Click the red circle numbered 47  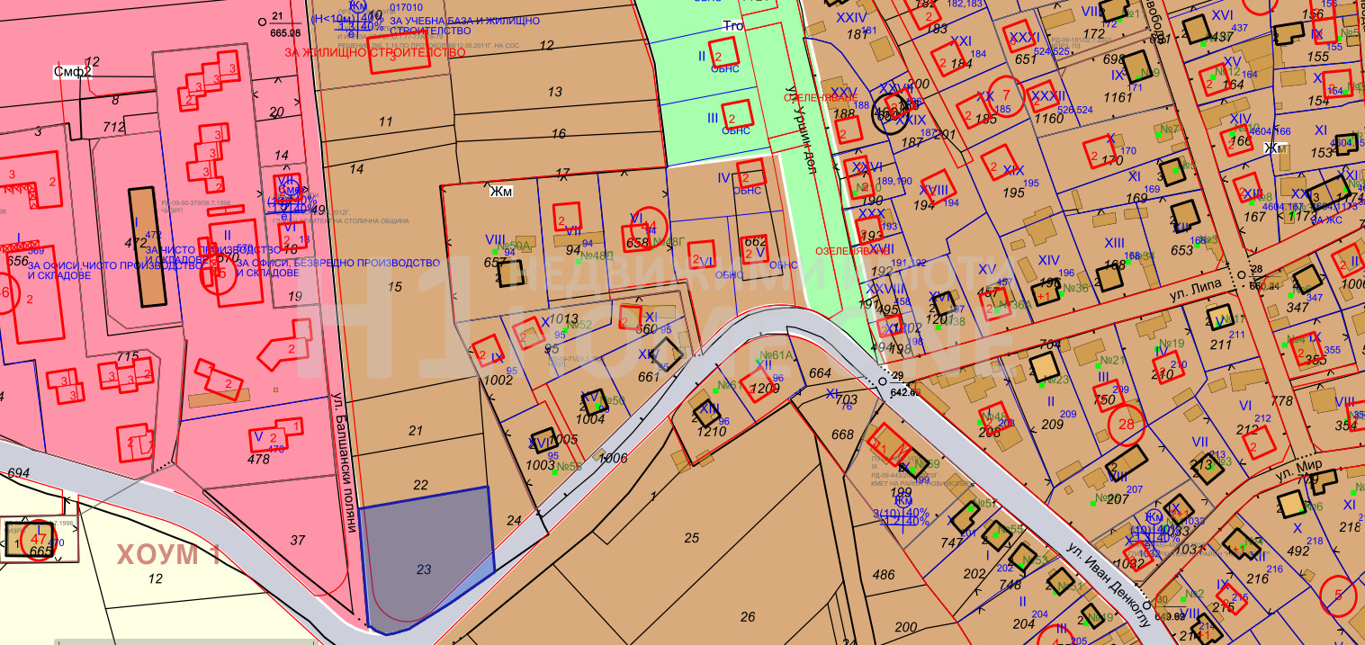[x=38, y=542]
